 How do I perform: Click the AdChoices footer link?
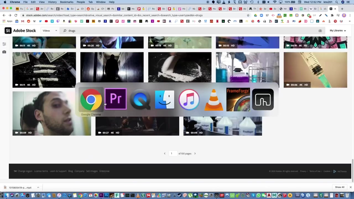click(x=340, y=171)
